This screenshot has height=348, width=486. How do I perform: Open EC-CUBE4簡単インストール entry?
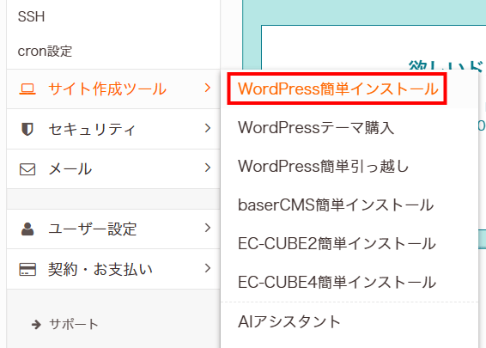[x=337, y=282]
